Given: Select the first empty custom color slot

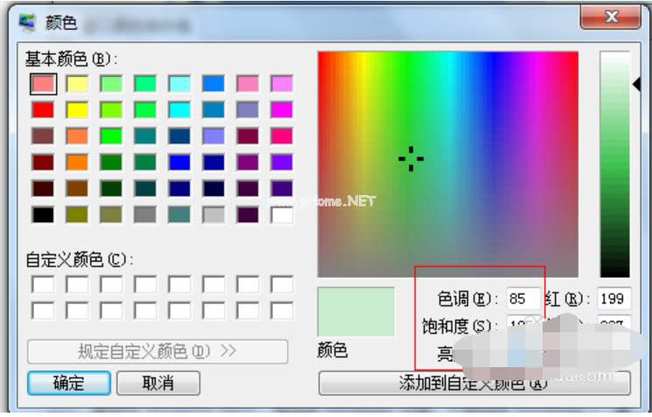Looking at the screenshot, I should click(42, 284).
